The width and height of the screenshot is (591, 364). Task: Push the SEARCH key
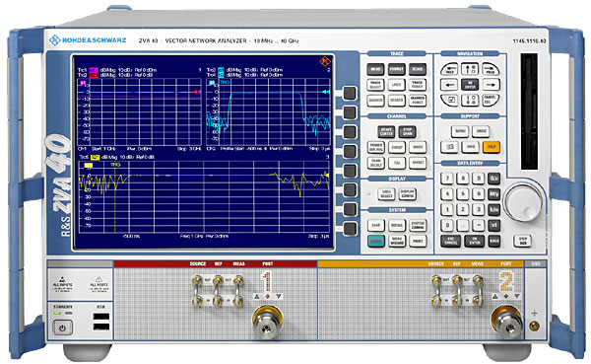coord(397,100)
